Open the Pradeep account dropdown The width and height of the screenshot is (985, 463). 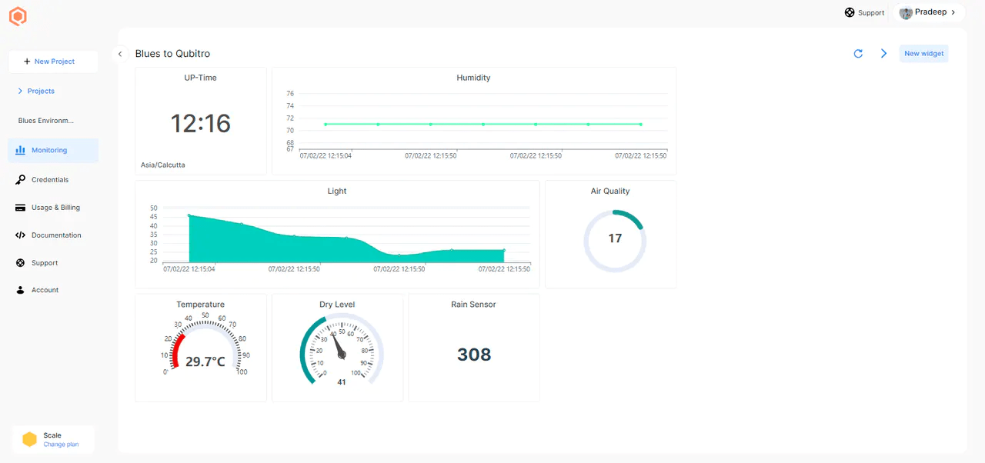(928, 12)
